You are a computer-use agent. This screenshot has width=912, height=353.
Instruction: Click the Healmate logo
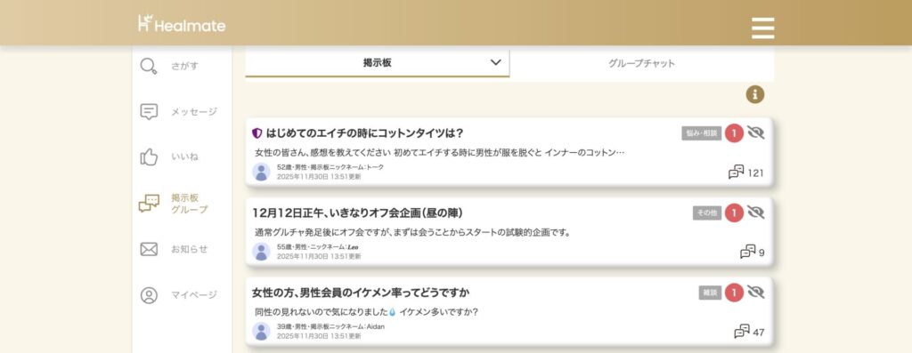(182, 24)
